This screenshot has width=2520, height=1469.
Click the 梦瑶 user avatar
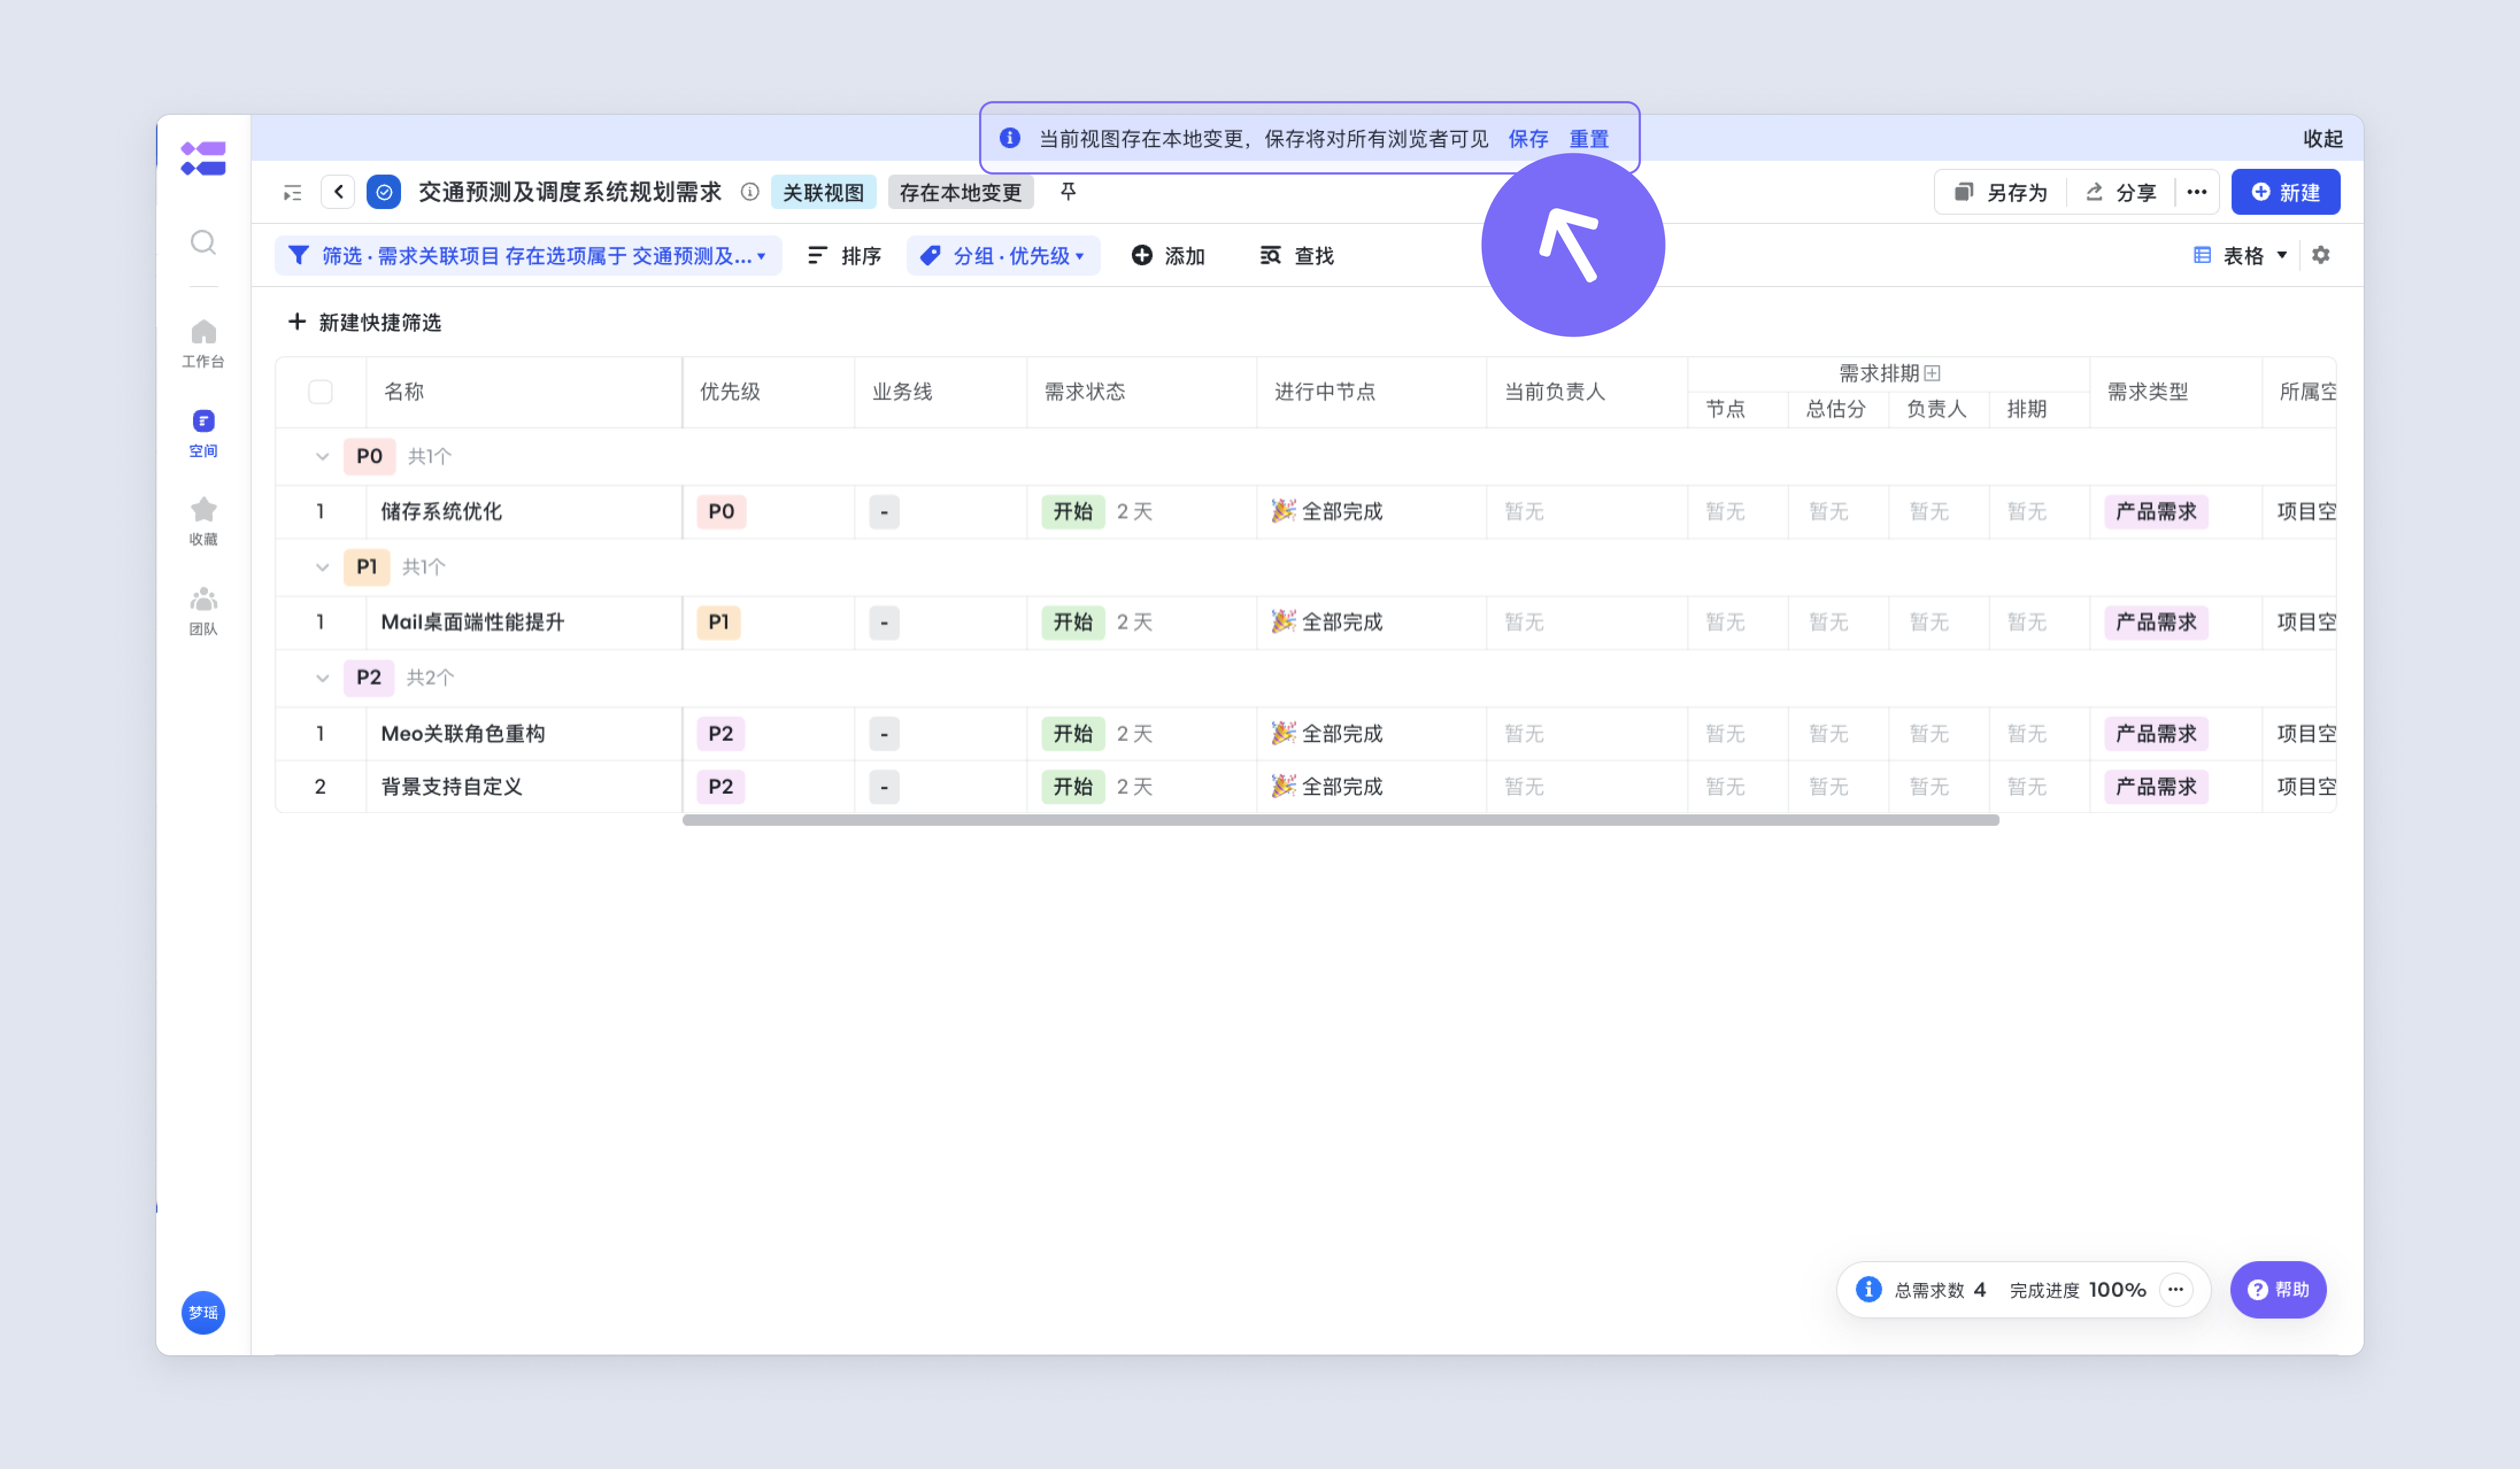click(x=203, y=1312)
